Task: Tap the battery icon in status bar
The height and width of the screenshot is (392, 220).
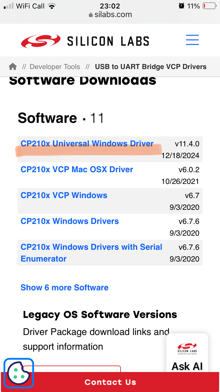Action: pos(209,6)
